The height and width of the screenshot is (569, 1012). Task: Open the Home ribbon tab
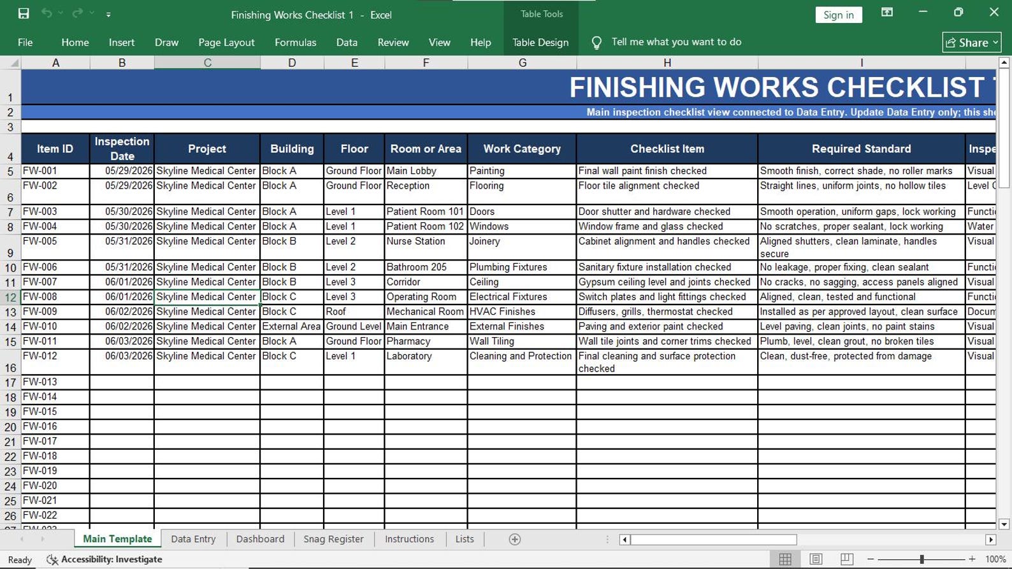click(x=75, y=42)
